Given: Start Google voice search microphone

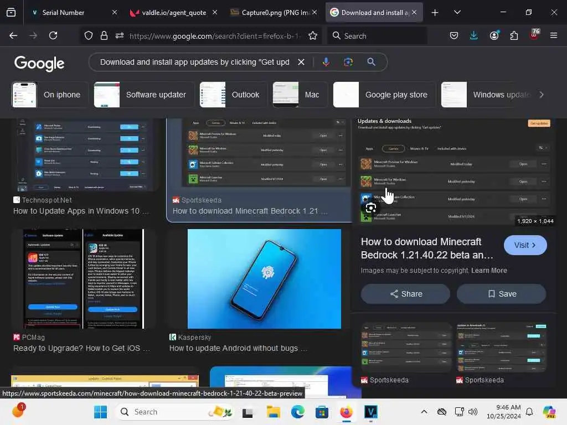Looking at the screenshot, I should (x=326, y=62).
